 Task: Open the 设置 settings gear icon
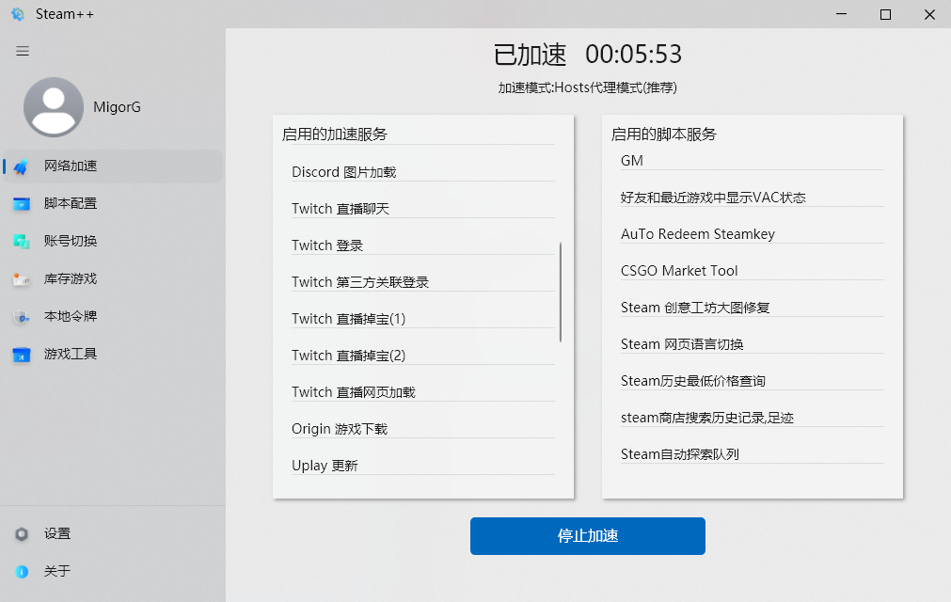click(21, 533)
